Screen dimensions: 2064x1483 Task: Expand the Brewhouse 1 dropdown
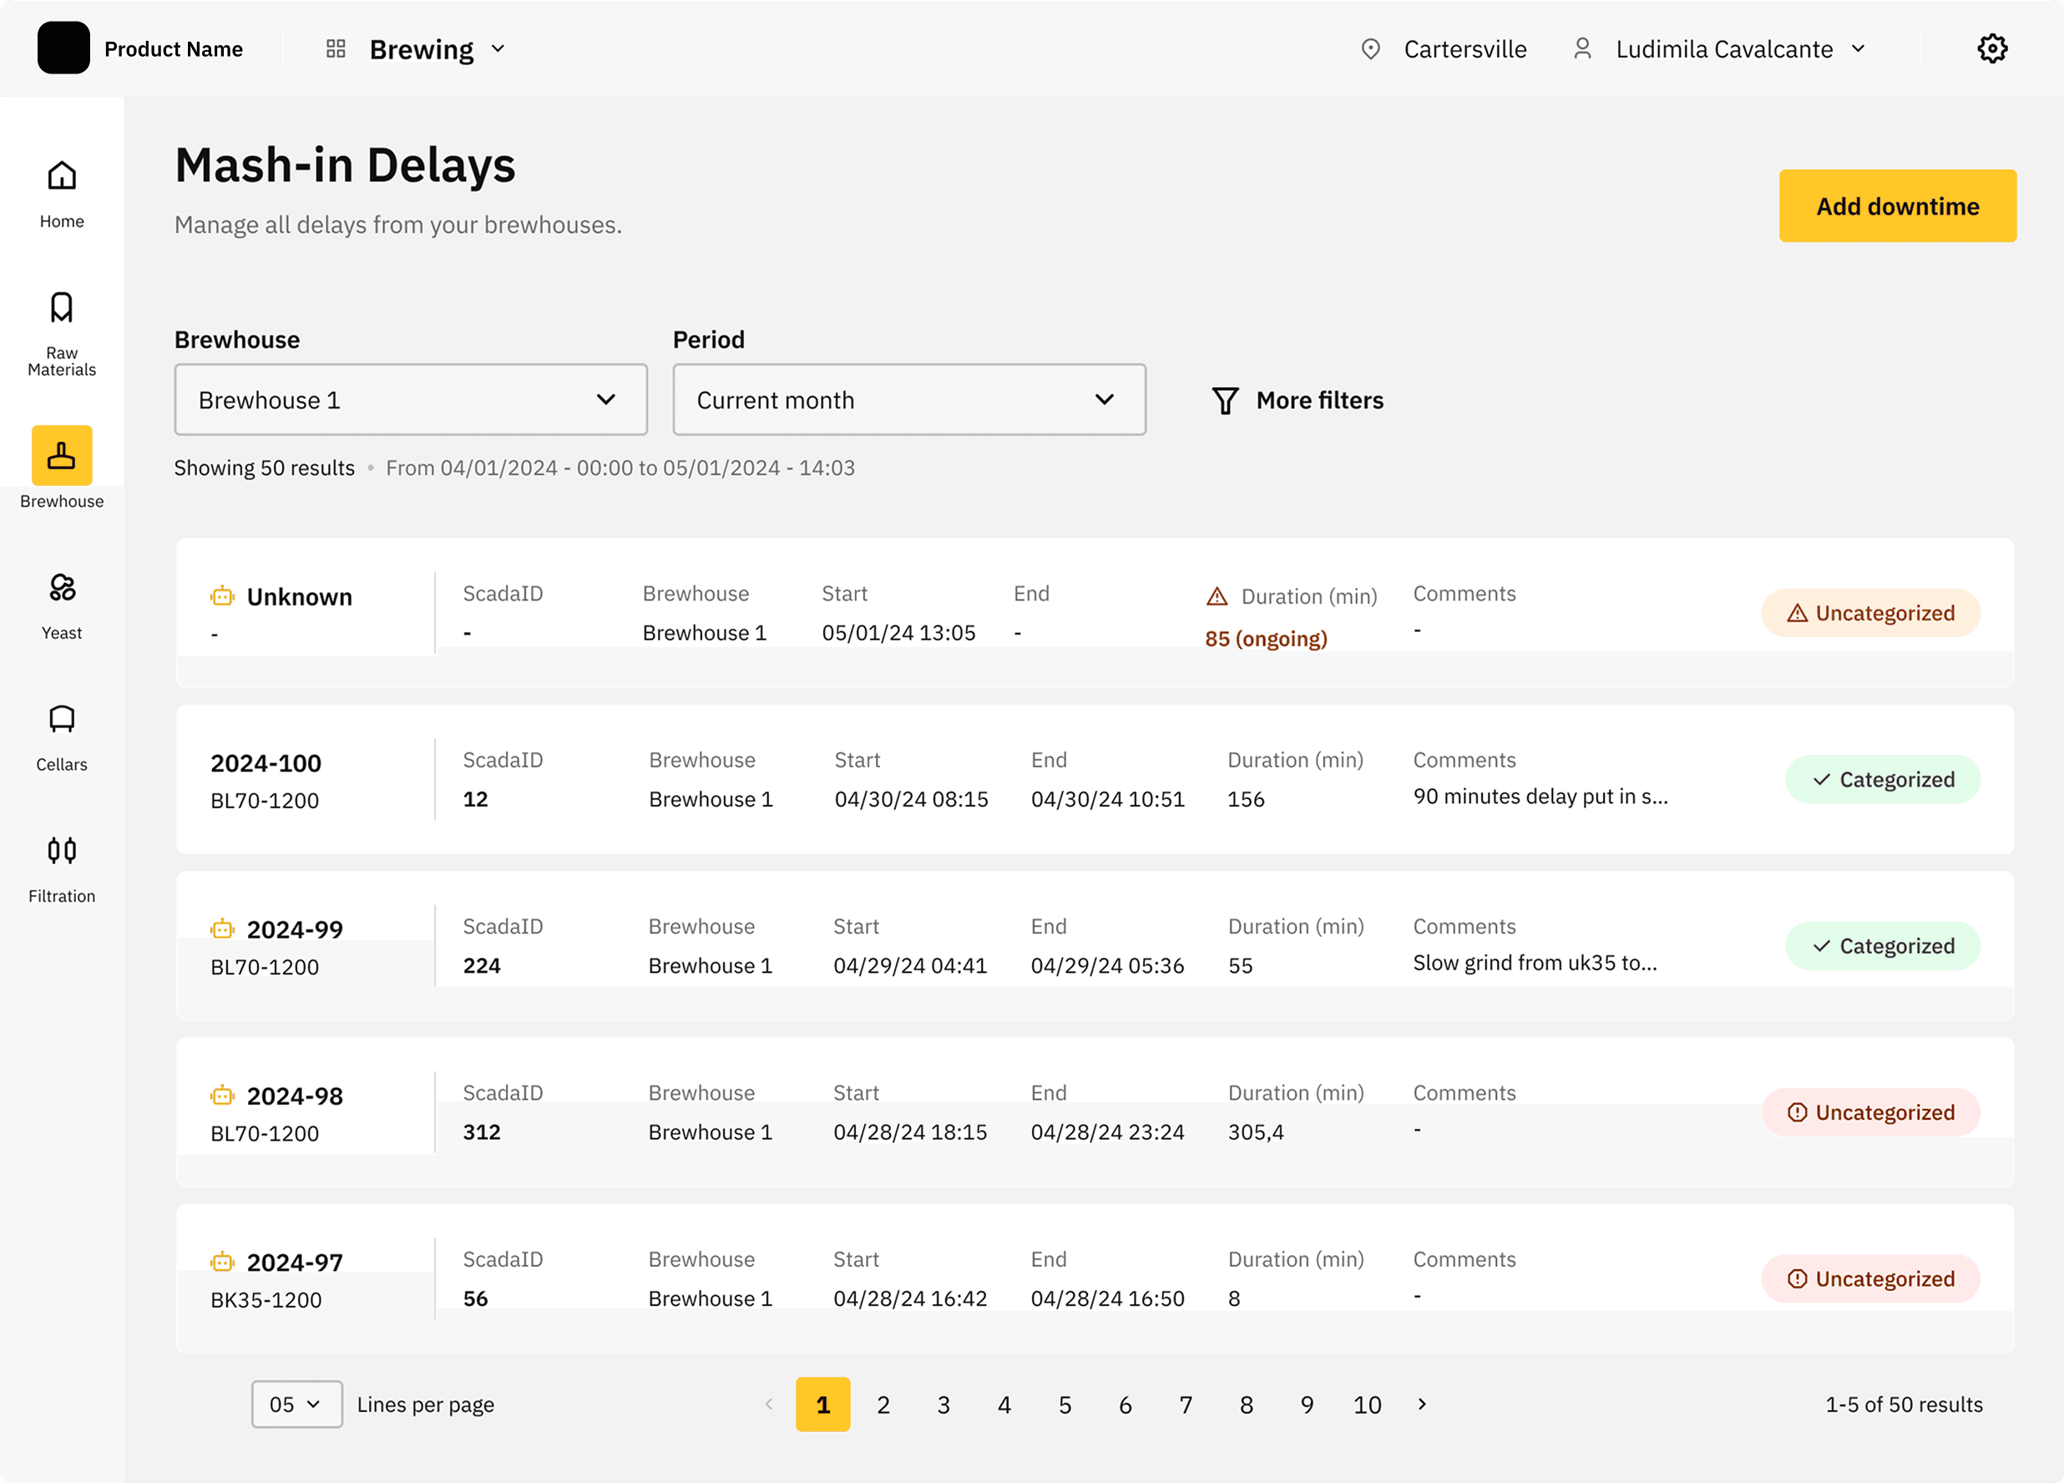(x=411, y=400)
